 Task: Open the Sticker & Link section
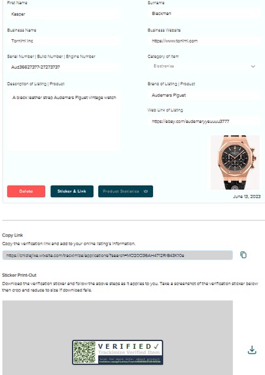(x=72, y=191)
